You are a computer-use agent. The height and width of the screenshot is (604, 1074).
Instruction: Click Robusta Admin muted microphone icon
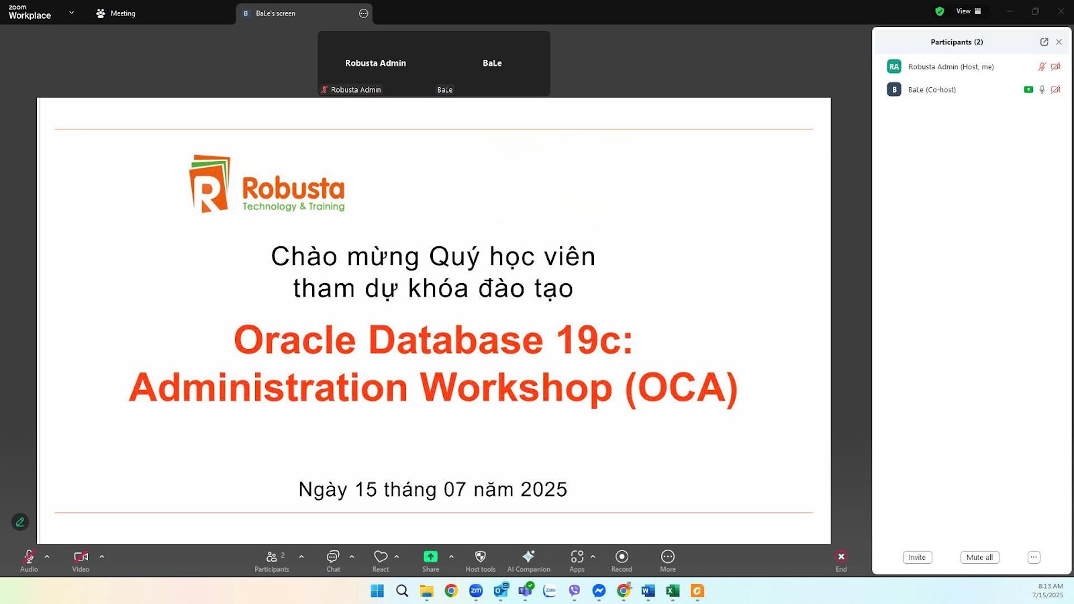(x=1042, y=66)
